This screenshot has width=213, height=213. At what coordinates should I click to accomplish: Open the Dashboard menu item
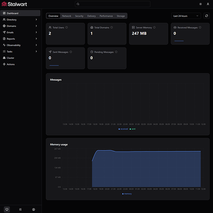pos(20,13)
